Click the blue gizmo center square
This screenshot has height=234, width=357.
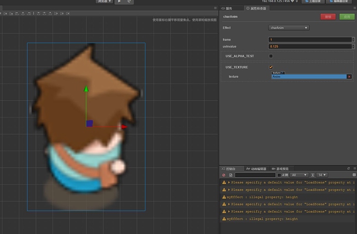[90, 123]
